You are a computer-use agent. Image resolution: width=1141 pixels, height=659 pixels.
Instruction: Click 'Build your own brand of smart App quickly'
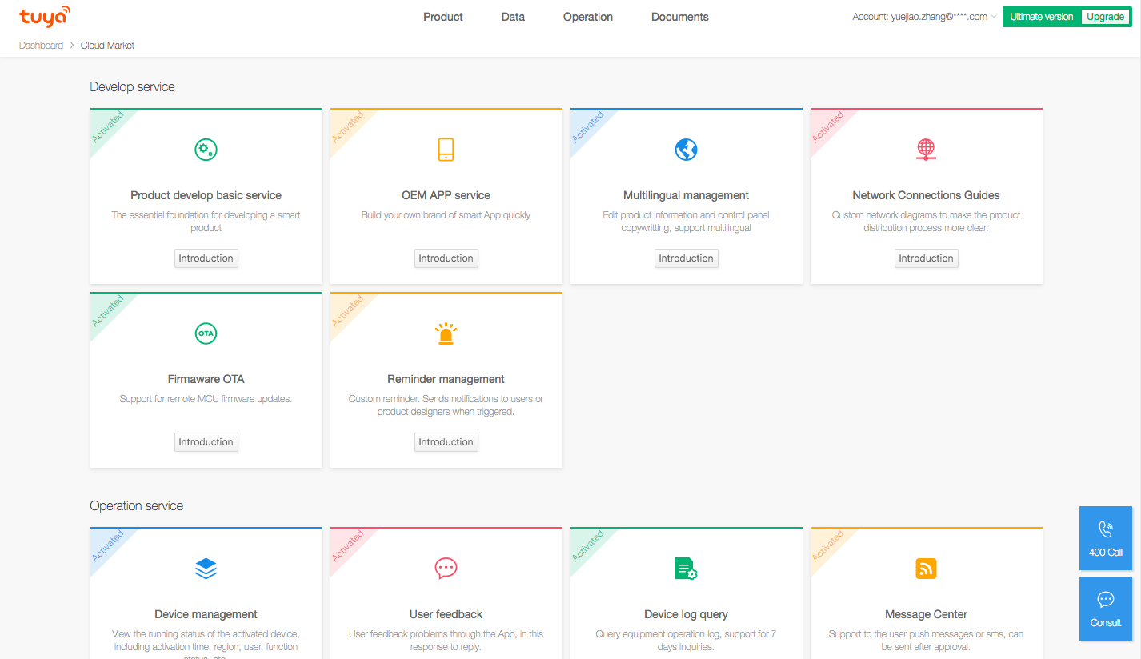(x=446, y=215)
